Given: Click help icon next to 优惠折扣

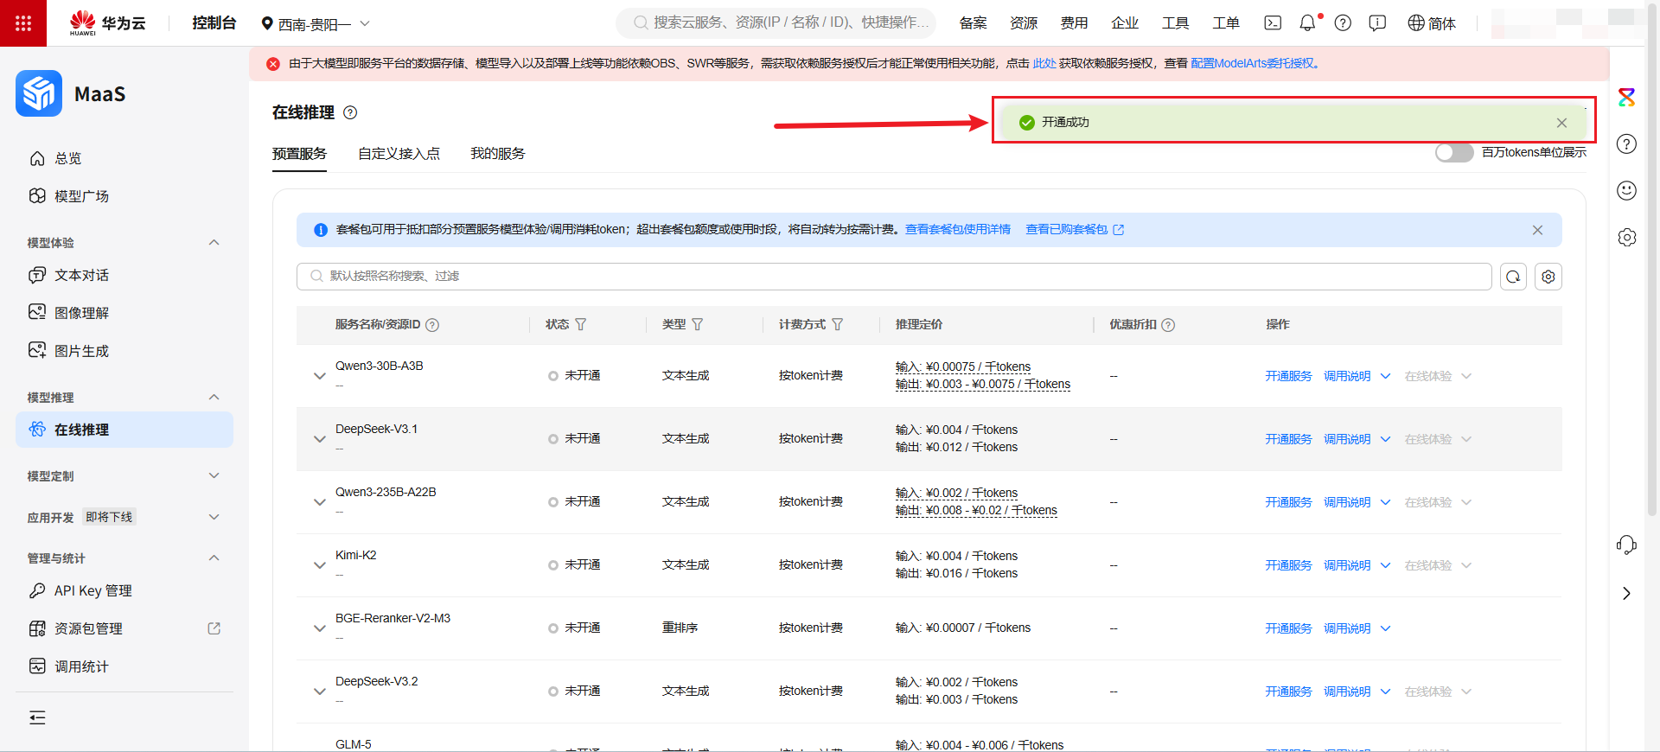Looking at the screenshot, I should coord(1168,325).
